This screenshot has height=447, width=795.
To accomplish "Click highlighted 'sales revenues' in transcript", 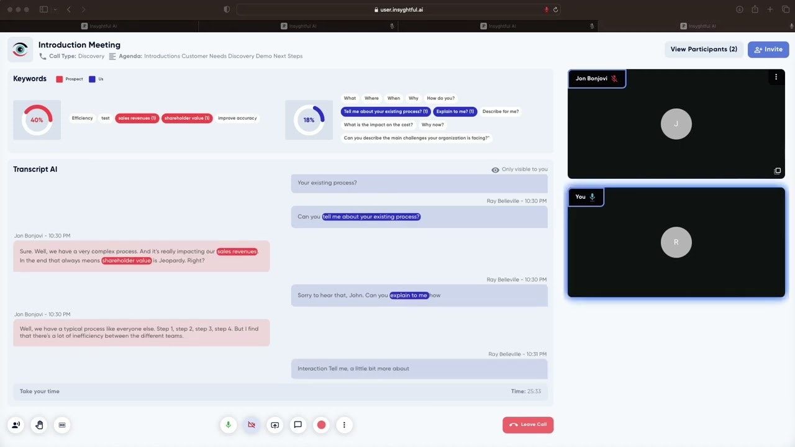I will pyautogui.click(x=237, y=251).
